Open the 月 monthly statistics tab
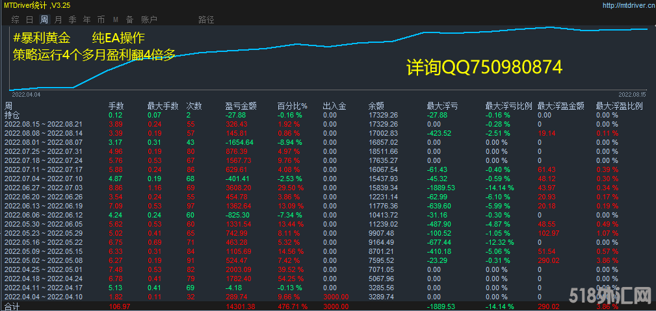 click(59, 19)
